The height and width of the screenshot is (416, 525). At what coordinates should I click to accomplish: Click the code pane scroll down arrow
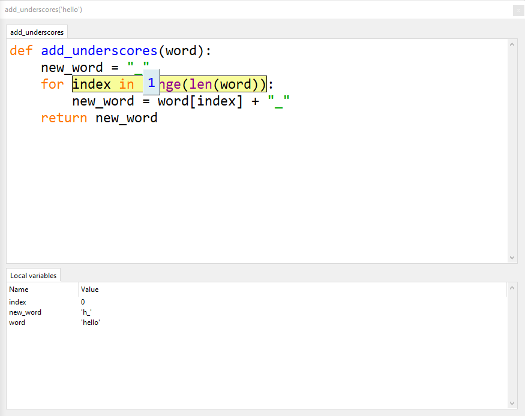coord(512,258)
